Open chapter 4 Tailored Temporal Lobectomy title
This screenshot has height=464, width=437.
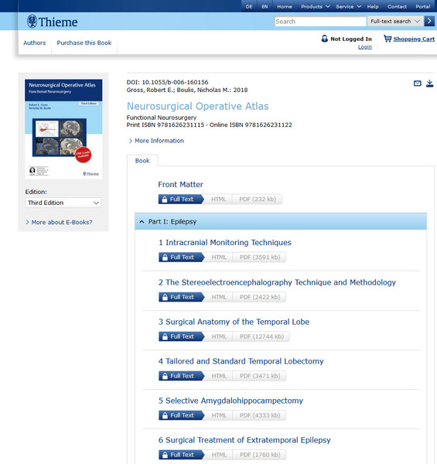[241, 361]
